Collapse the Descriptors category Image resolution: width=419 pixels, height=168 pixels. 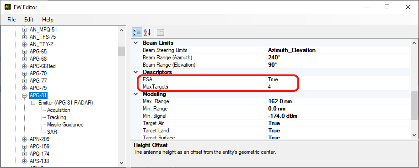click(136, 72)
